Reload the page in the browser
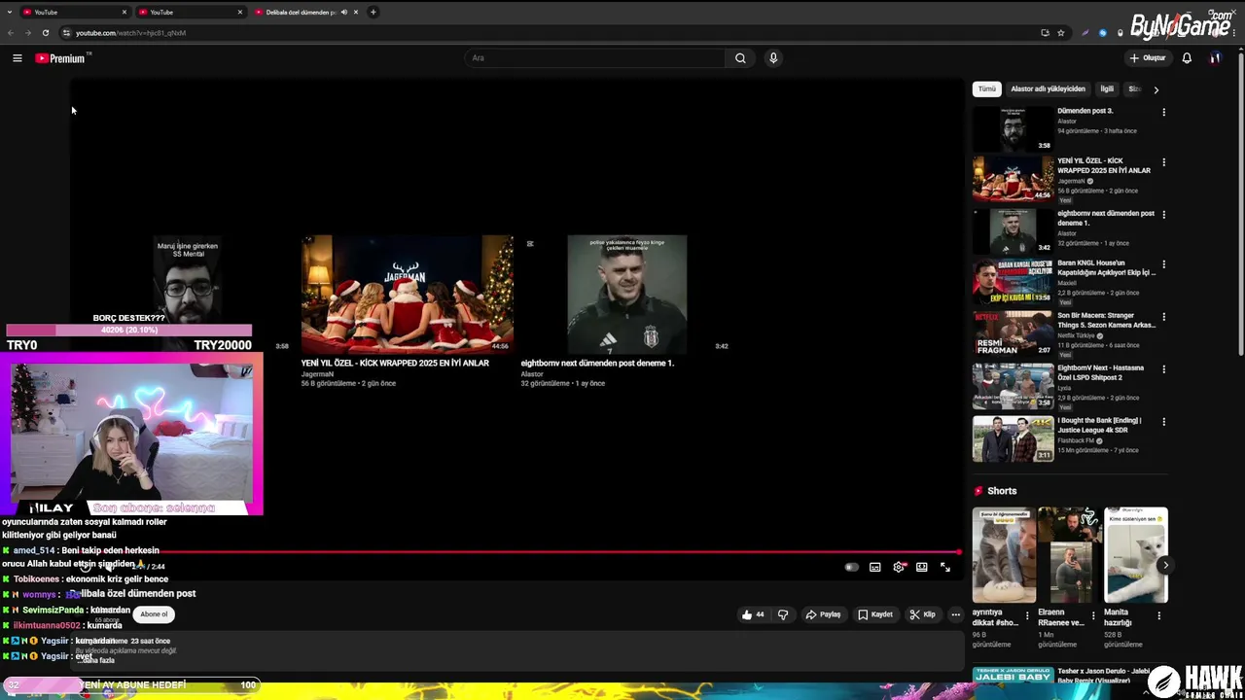The width and height of the screenshot is (1245, 700). [45, 33]
